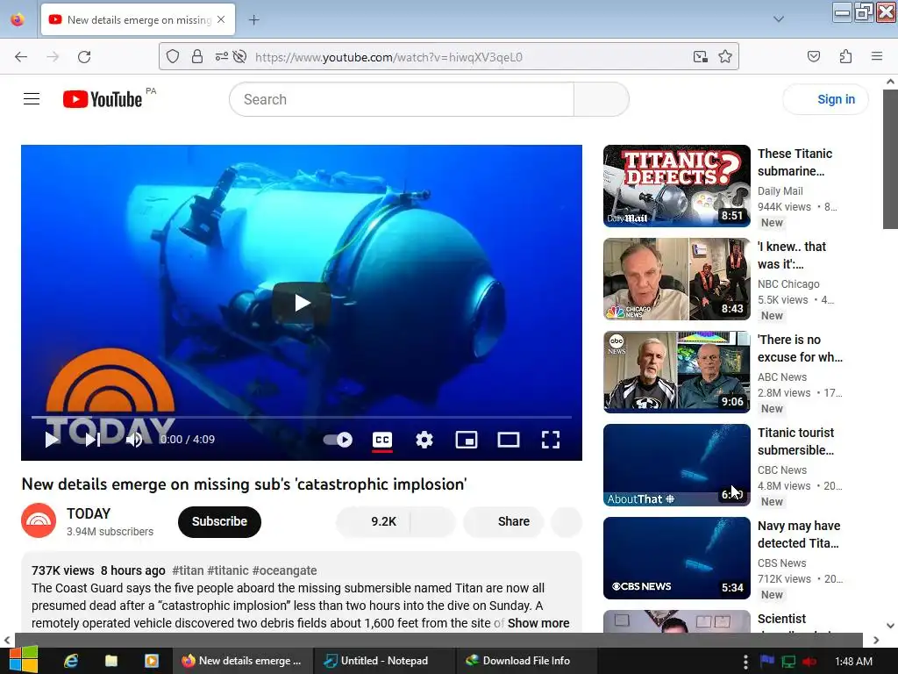
Task: Subscribe to the TODAY channel
Action: (219, 521)
